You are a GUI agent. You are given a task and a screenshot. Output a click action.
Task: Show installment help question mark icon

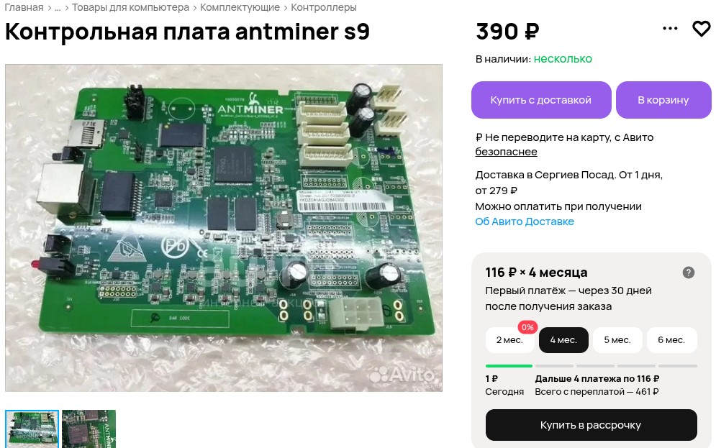click(x=688, y=273)
